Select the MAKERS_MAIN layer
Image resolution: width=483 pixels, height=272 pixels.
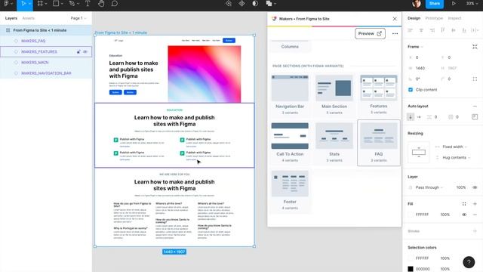(35, 63)
